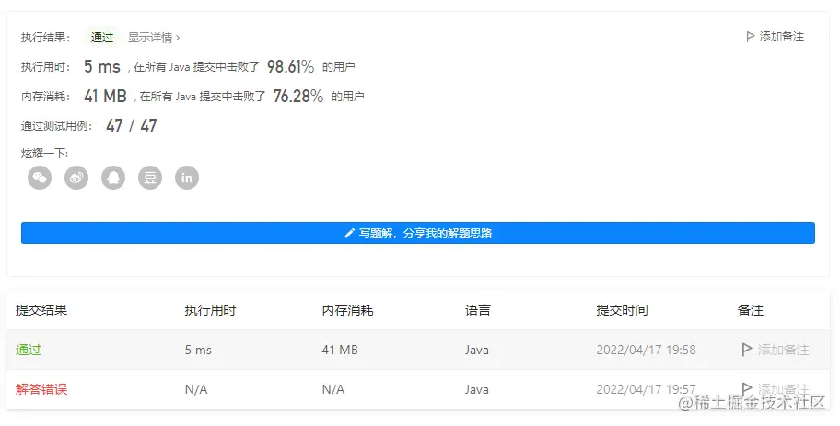This screenshot has height=426, width=840.
Task: Click the 添加备注 flag at top right
Action: 776,37
